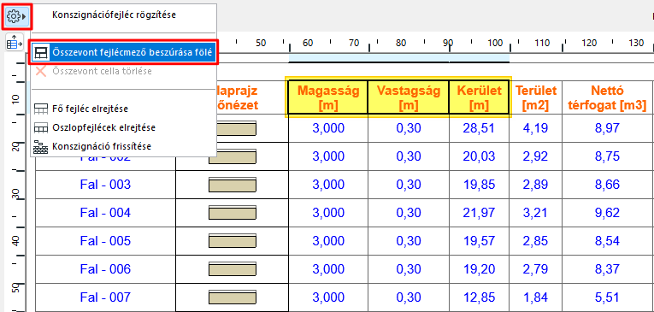Click the Fal - 005 row label
Image resolution: width=654 pixels, height=312 pixels.
click(105, 241)
